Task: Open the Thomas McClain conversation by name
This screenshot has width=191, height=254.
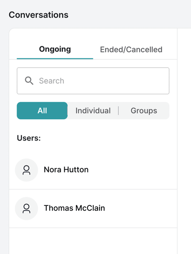Action: point(74,208)
